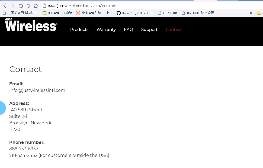Click the 888-753-6957 phone number

tap(24, 149)
